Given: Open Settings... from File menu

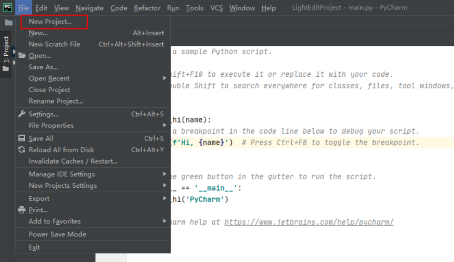Looking at the screenshot, I should pos(93,114).
